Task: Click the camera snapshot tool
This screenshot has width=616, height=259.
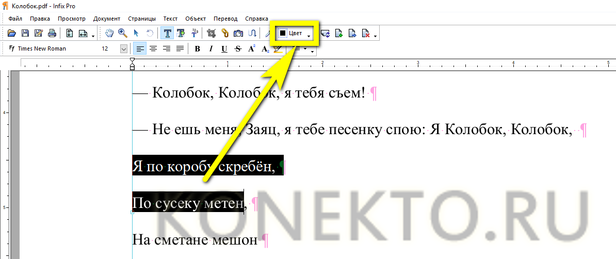Action: tap(238, 34)
